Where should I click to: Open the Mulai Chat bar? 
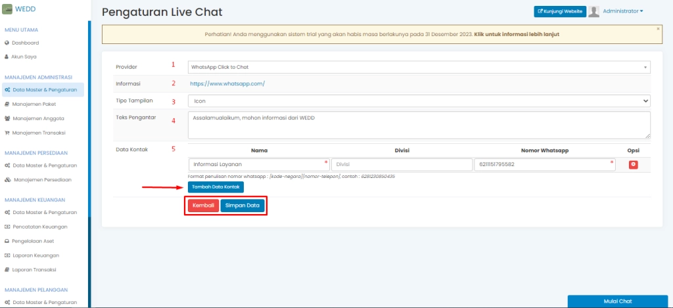(x=617, y=301)
